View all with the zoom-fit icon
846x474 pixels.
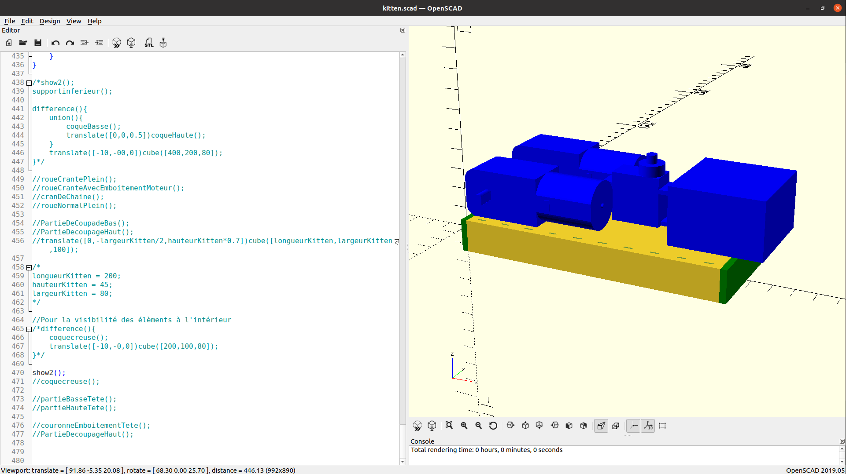(x=449, y=426)
